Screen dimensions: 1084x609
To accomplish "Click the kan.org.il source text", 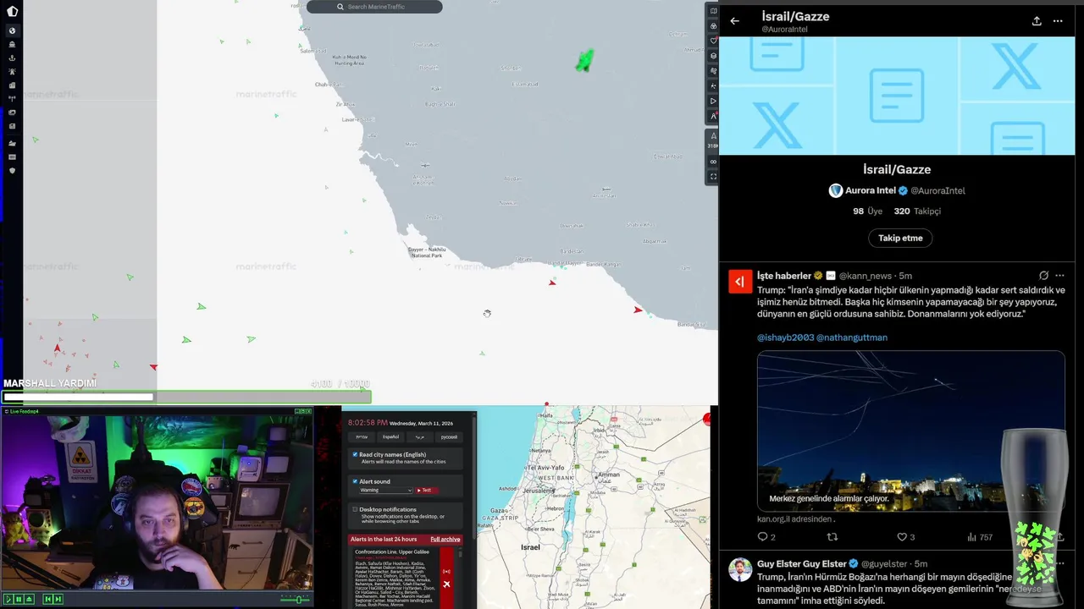I will (x=795, y=519).
